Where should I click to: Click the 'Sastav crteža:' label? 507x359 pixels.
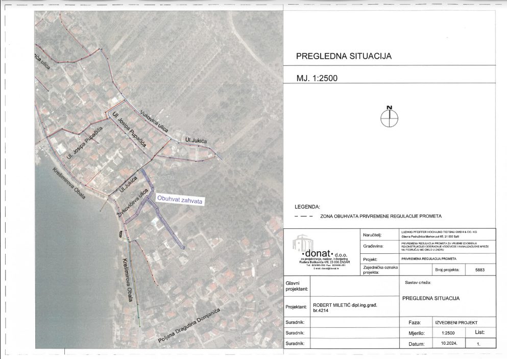point(418,282)
